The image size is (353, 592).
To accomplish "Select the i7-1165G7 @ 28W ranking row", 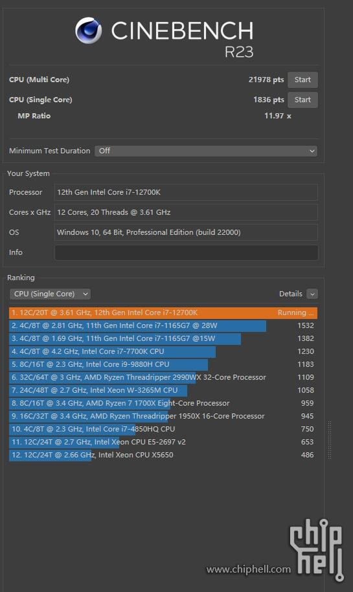I will coord(163,325).
